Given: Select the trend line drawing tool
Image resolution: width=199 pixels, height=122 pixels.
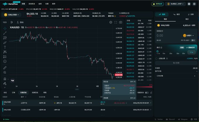Looking at the screenshot, I should [5, 33].
